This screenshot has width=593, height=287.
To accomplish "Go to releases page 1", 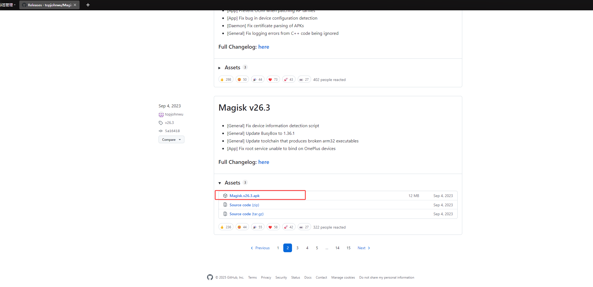I will [278, 248].
